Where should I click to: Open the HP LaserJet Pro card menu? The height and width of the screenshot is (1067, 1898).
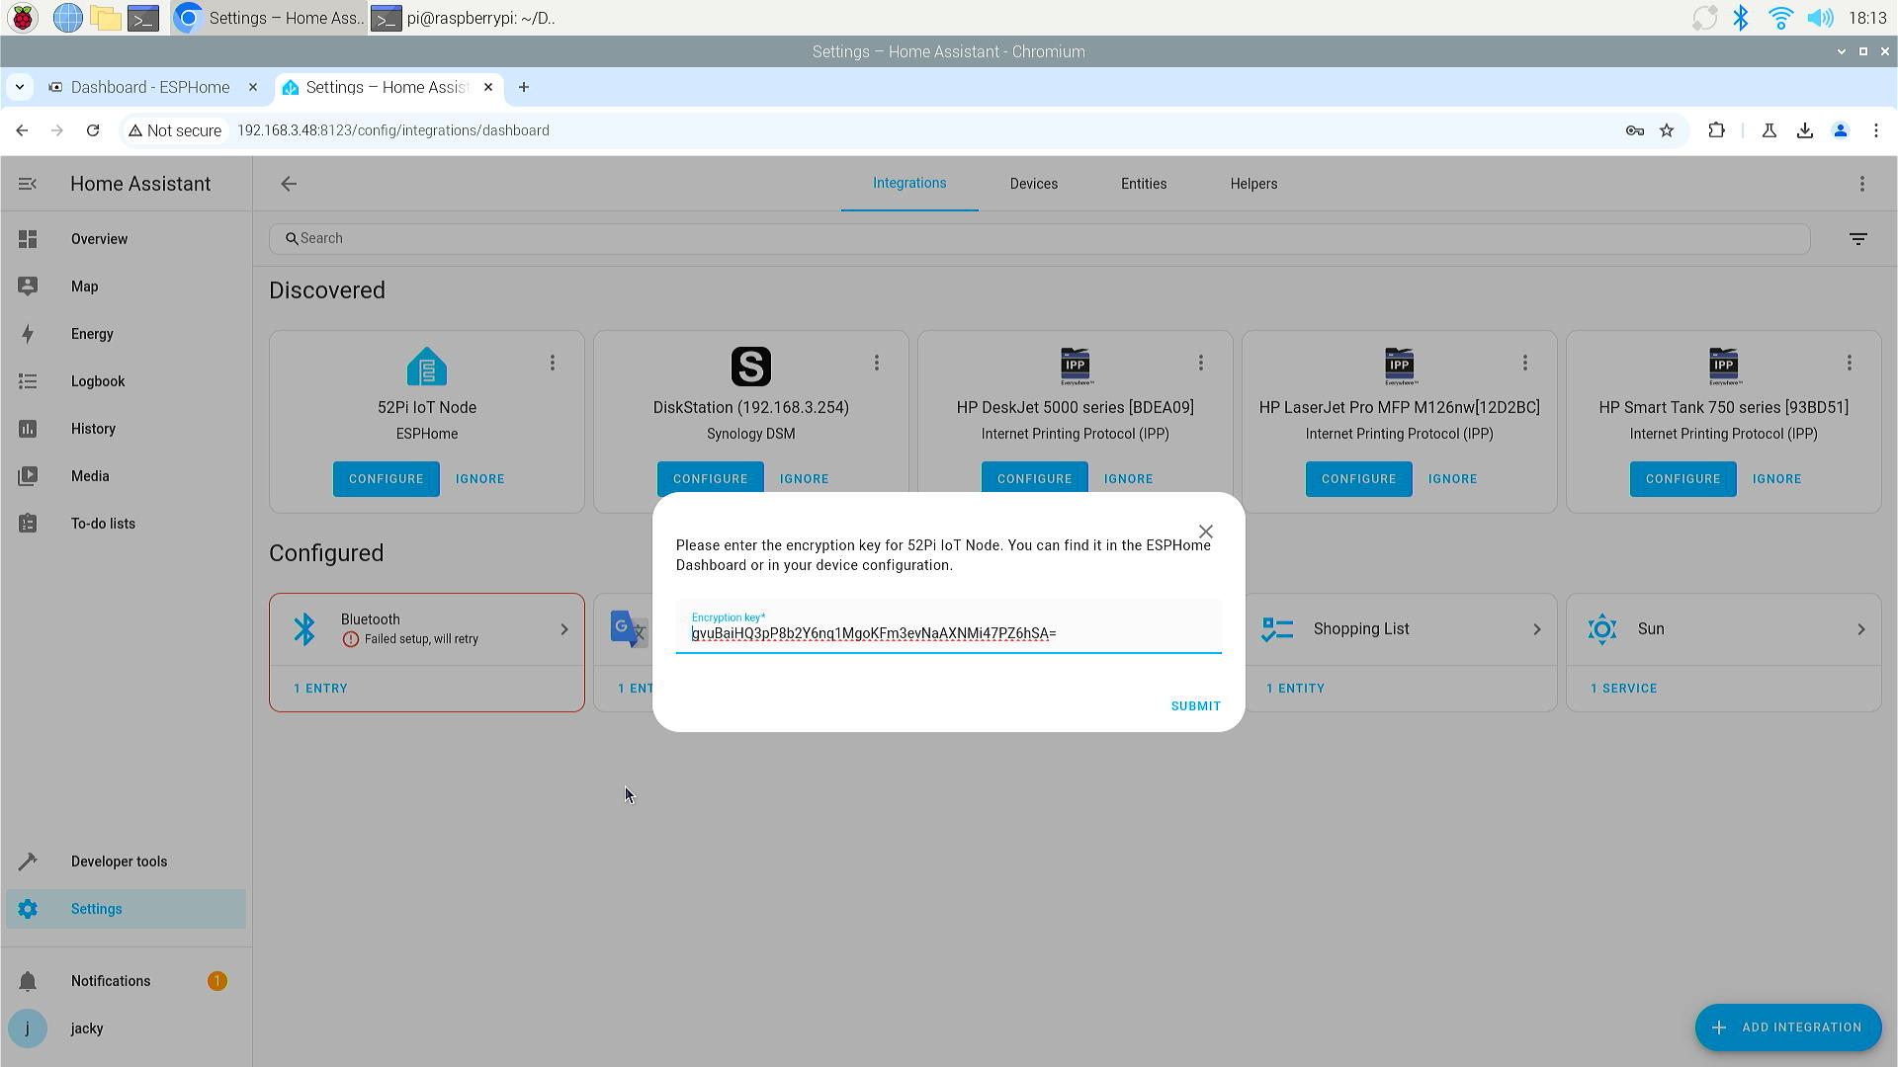tap(1525, 364)
